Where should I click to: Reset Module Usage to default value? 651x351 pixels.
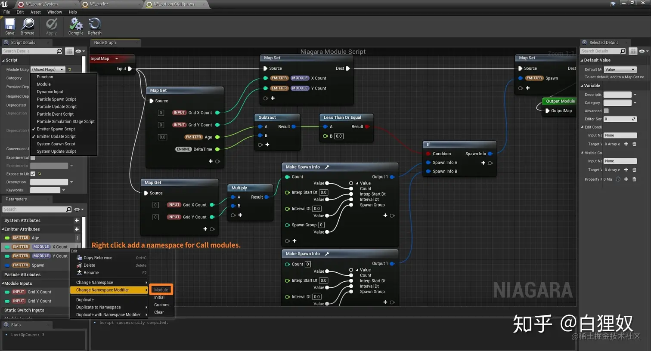[x=70, y=69]
